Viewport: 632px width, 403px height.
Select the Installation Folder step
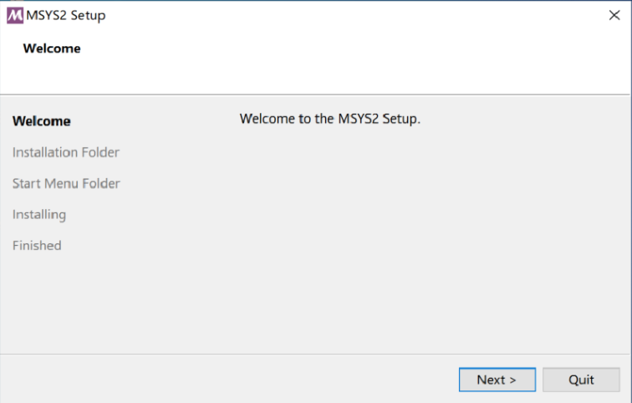[66, 152]
